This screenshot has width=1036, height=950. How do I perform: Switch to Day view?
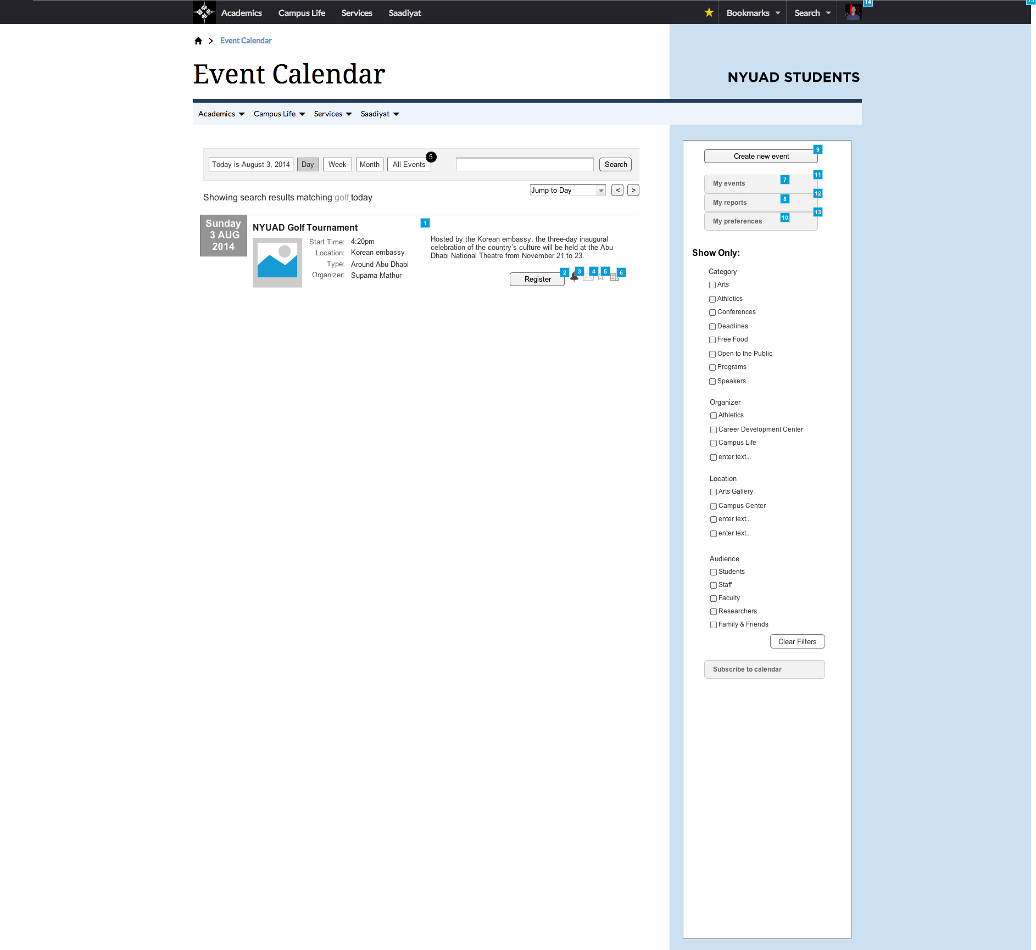coord(308,164)
